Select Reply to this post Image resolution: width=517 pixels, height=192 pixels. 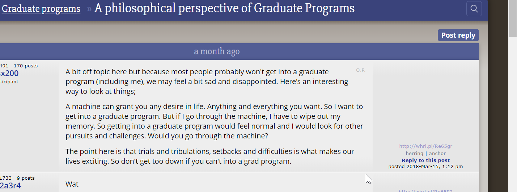tap(425, 160)
